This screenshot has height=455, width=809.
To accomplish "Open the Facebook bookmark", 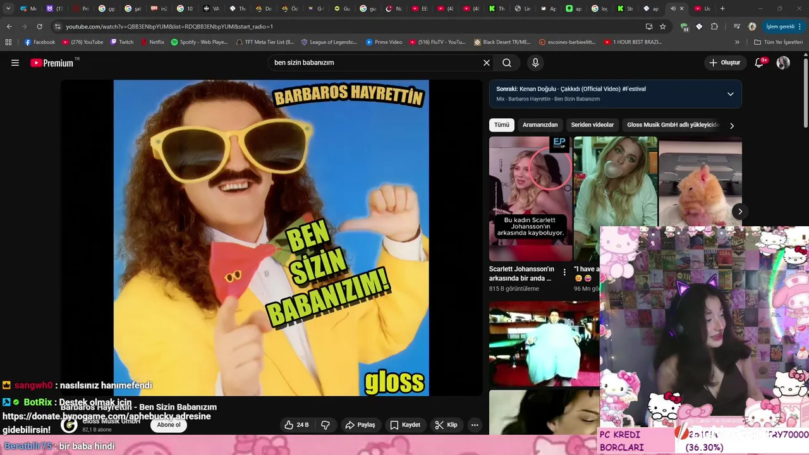I will point(40,42).
